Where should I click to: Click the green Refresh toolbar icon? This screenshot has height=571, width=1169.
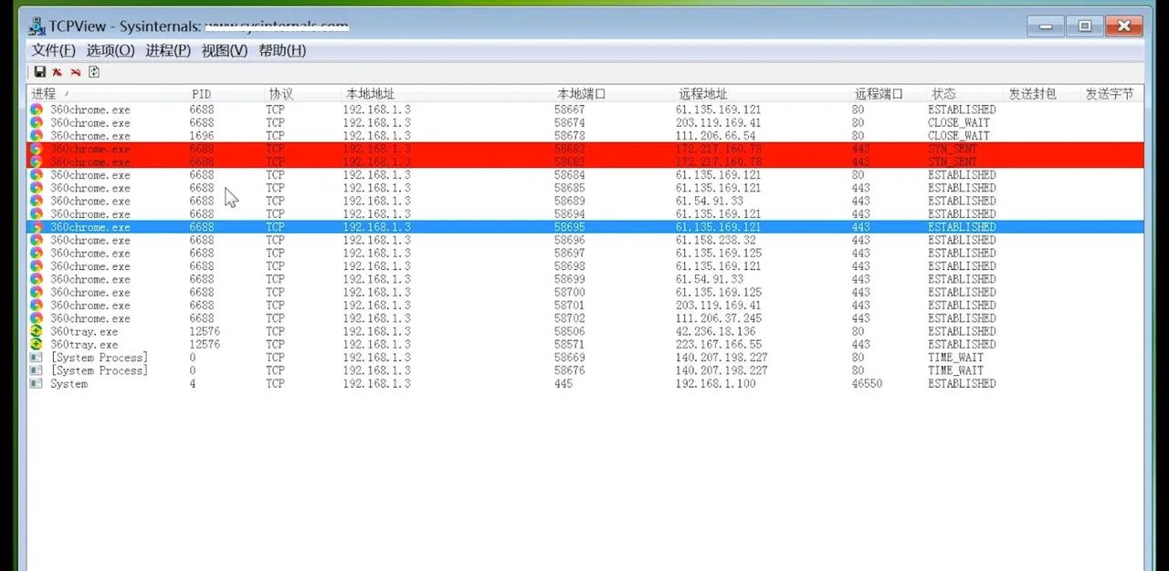(93, 72)
